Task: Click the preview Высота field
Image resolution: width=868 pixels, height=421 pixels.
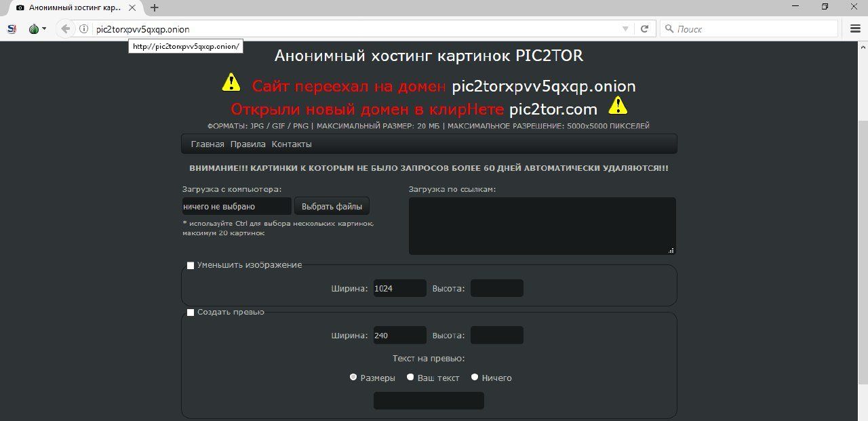Action: point(497,335)
